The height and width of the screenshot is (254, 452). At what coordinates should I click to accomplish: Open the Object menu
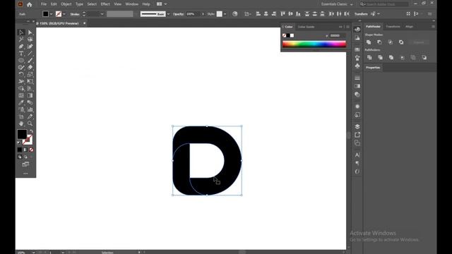tap(66, 4)
